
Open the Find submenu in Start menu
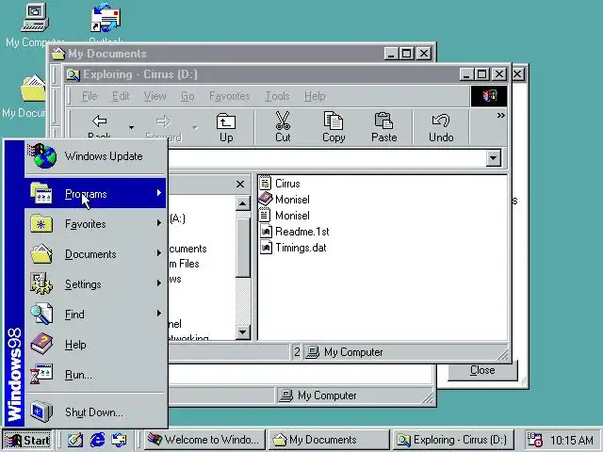click(x=95, y=314)
